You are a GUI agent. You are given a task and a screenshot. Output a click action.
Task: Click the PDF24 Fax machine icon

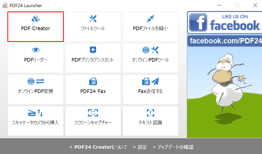tap(93, 81)
